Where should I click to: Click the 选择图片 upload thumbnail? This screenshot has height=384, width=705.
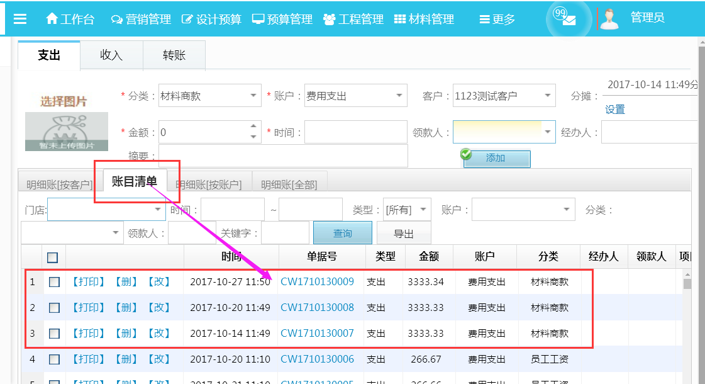pos(67,123)
